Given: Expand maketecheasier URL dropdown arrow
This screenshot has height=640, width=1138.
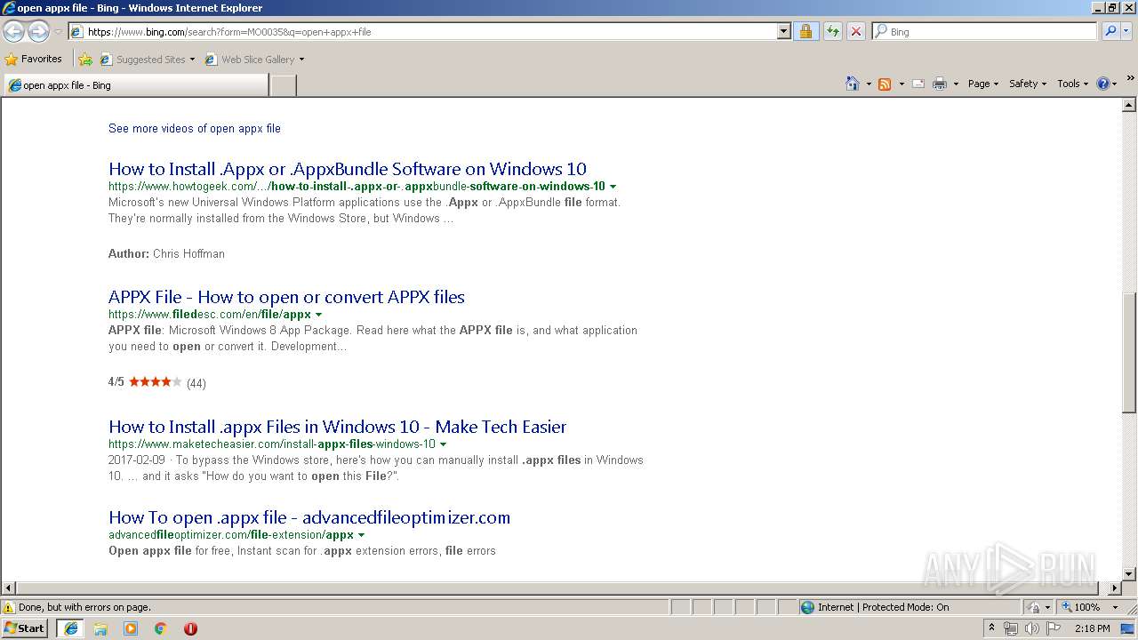Looking at the screenshot, I should pyautogui.click(x=443, y=444).
